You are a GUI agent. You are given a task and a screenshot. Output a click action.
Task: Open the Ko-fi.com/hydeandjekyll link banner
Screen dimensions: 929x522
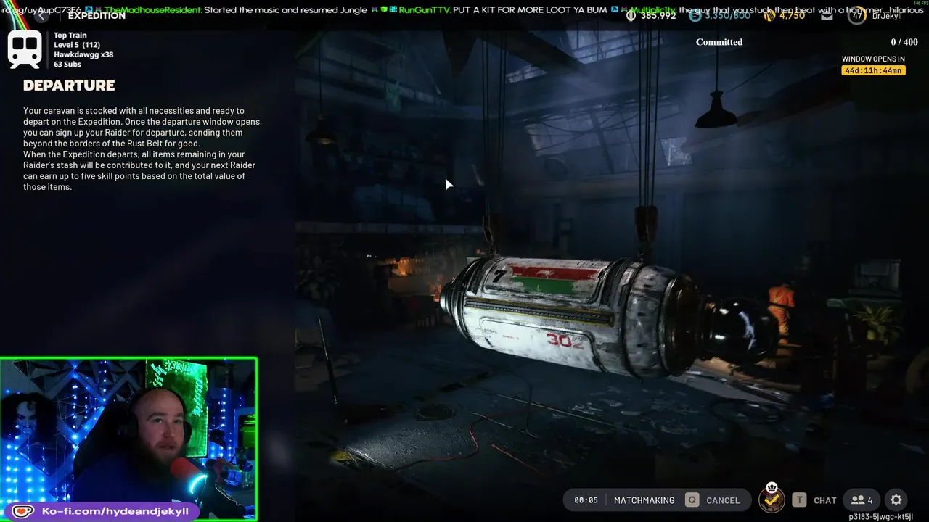(x=102, y=511)
